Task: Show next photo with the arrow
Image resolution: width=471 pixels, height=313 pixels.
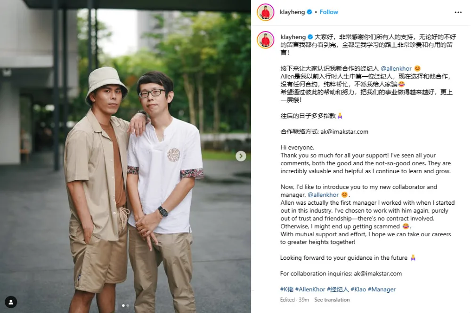Action: pyautogui.click(x=241, y=156)
